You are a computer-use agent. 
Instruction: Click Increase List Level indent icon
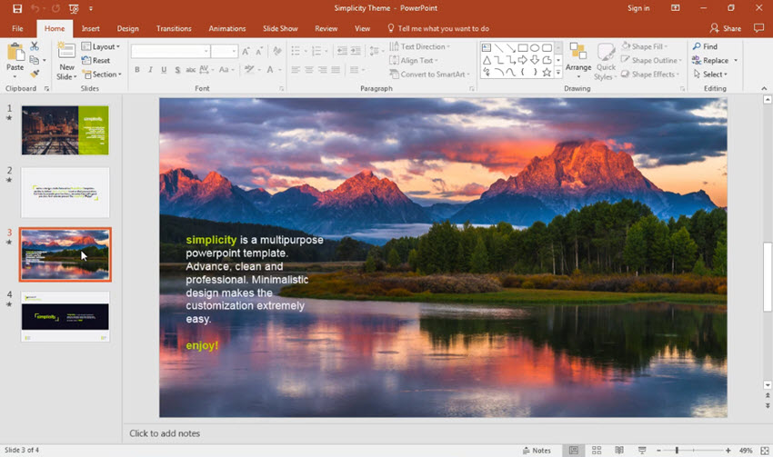click(356, 51)
